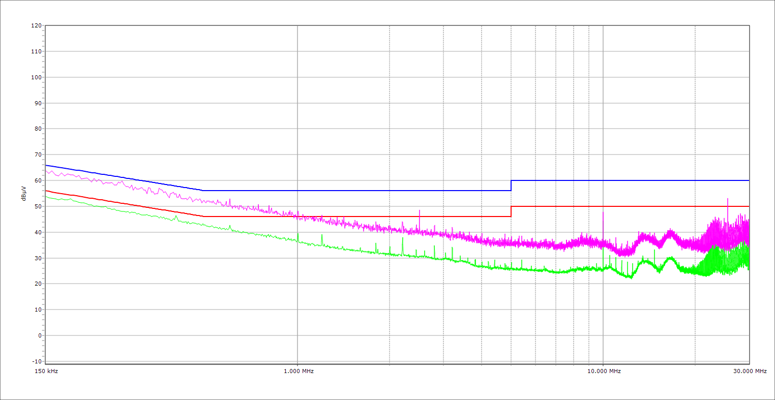Viewport: 775px width, 400px height.
Task: Click the 60 y-axis tick label
Action: [x=37, y=180]
